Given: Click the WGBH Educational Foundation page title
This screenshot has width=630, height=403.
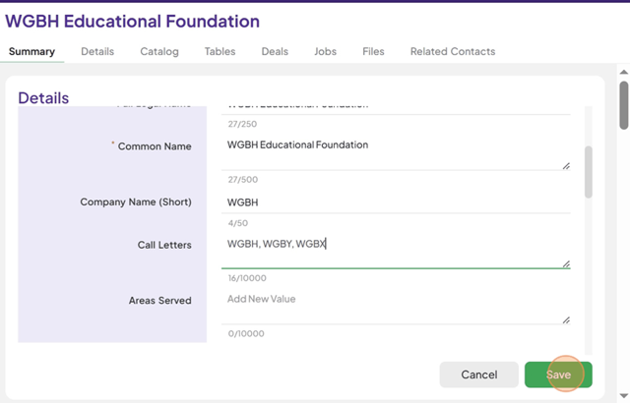Looking at the screenshot, I should coord(132,22).
